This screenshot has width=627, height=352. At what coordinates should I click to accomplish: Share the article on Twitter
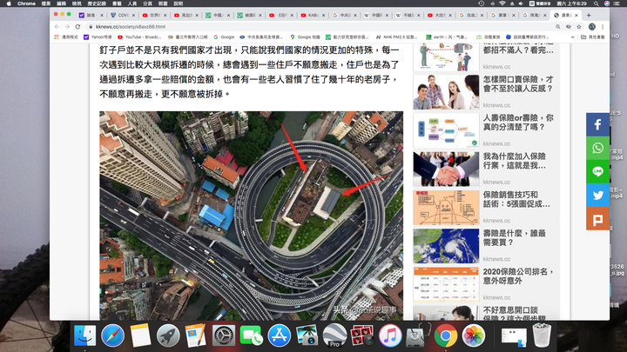point(597,196)
